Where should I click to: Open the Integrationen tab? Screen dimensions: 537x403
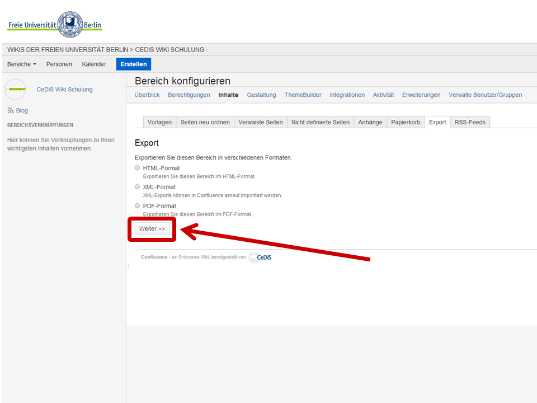click(x=347, y=95)
